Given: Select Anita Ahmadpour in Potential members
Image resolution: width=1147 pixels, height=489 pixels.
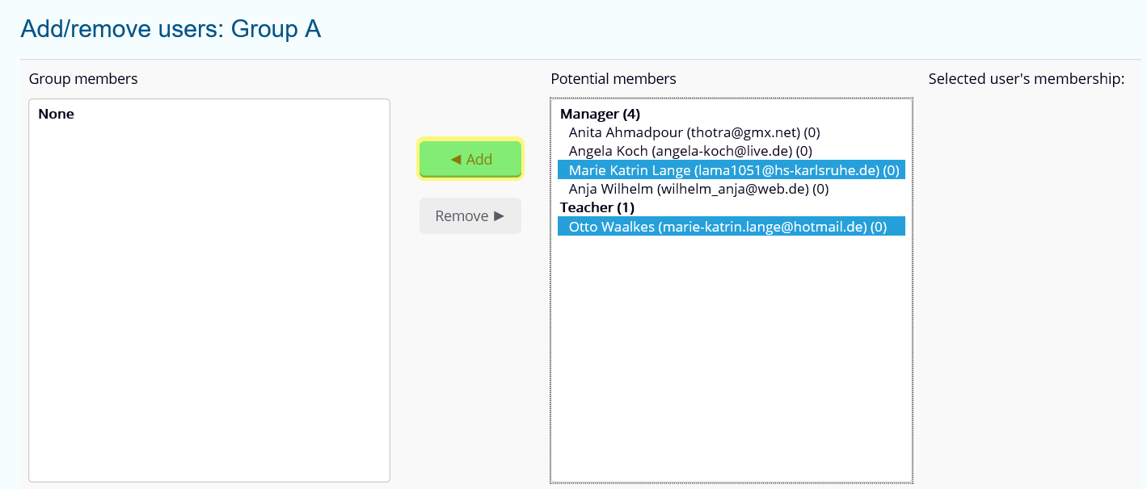Looking at the screenshot, I should coord(694,132).
